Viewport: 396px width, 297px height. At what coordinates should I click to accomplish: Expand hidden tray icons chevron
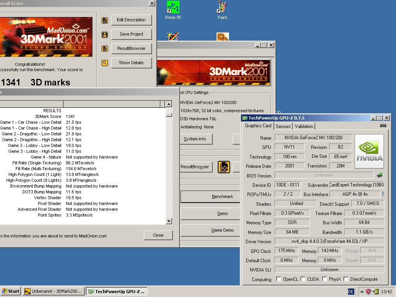pos(362,292)
